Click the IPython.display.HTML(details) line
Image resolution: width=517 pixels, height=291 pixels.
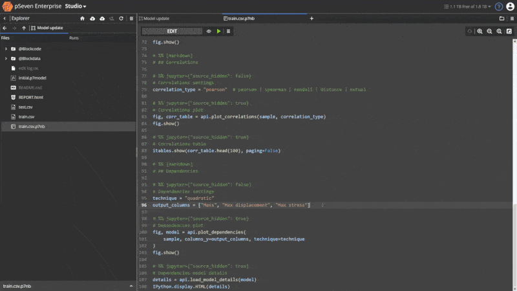[191, 286]
